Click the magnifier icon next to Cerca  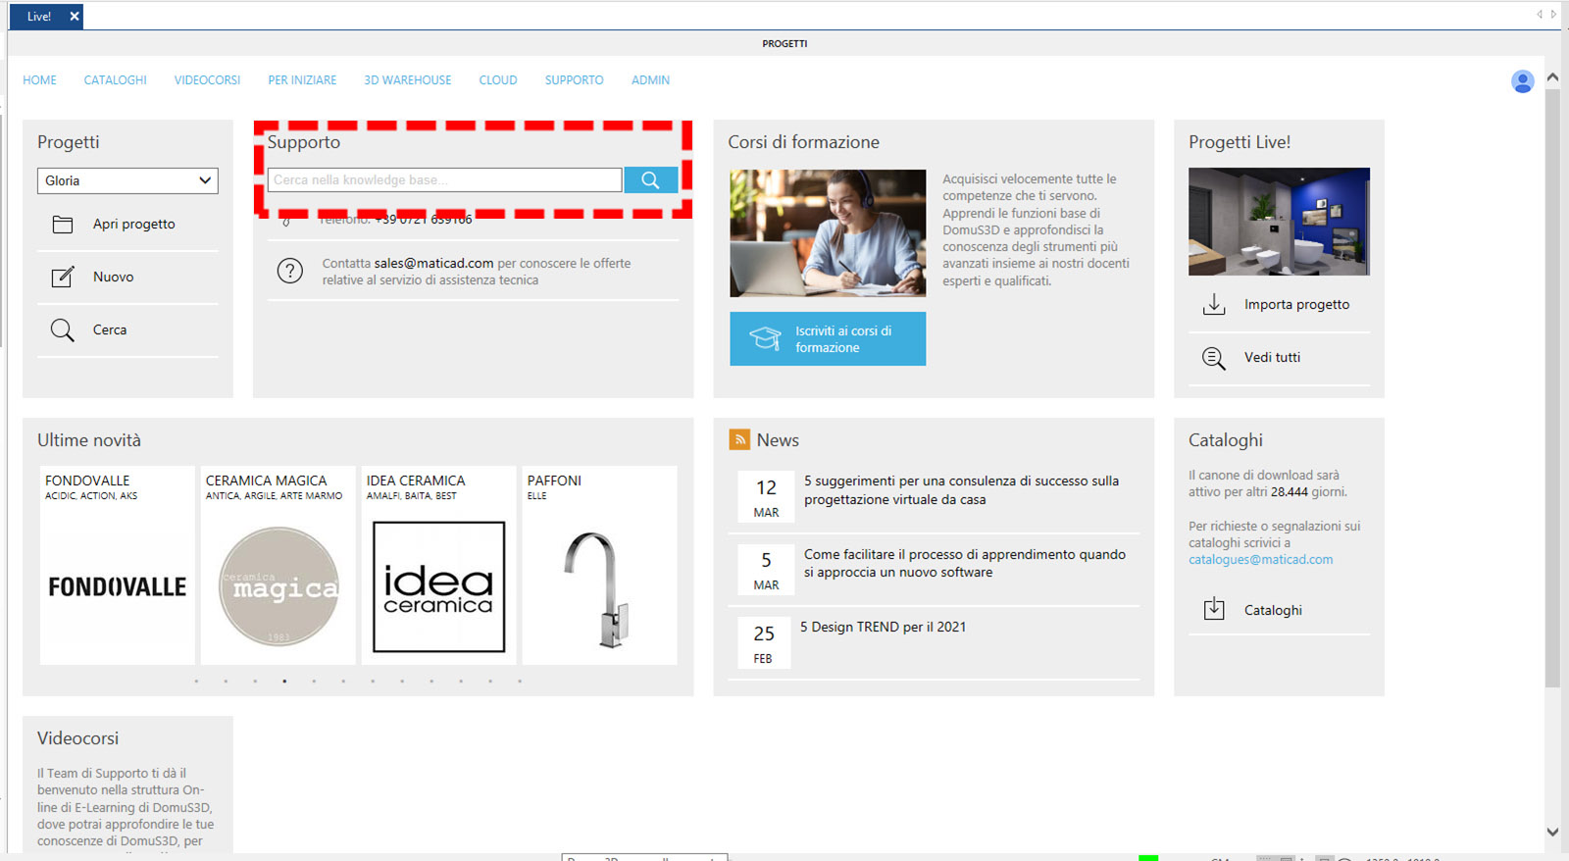[62, 329]
